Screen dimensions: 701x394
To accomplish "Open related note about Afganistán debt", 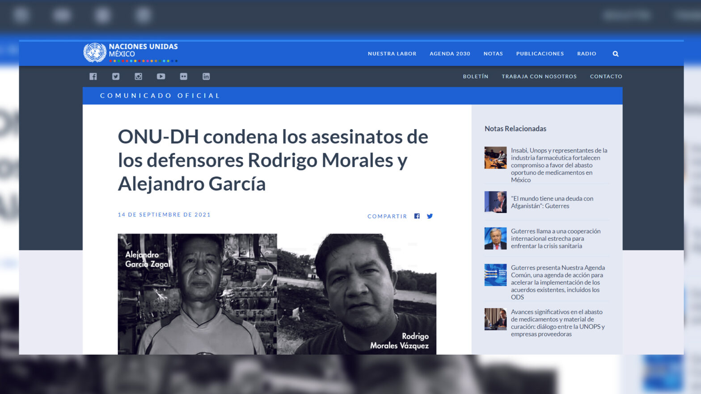I will click(x=552, y=202).
